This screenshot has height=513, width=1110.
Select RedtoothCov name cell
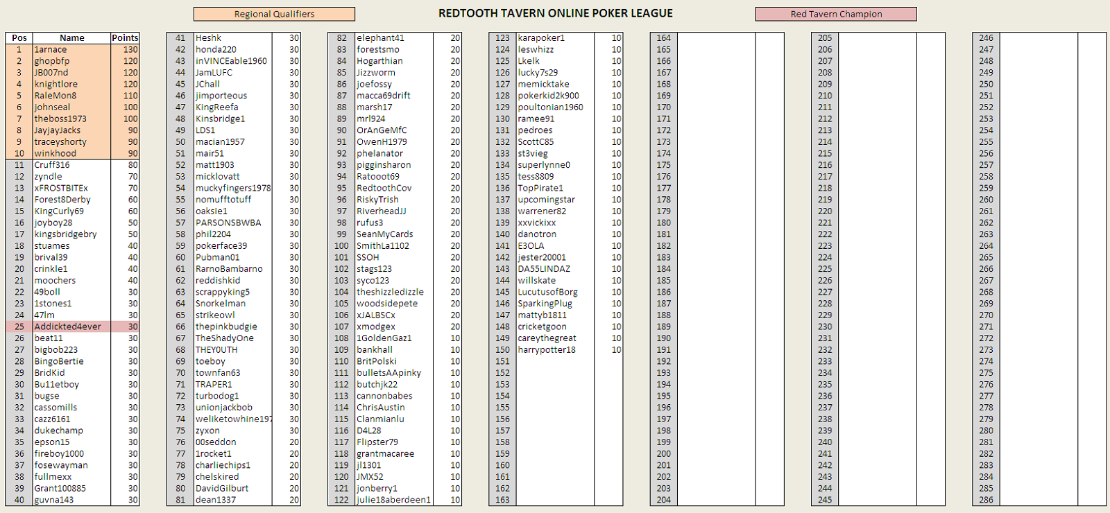tap(394, 189)
